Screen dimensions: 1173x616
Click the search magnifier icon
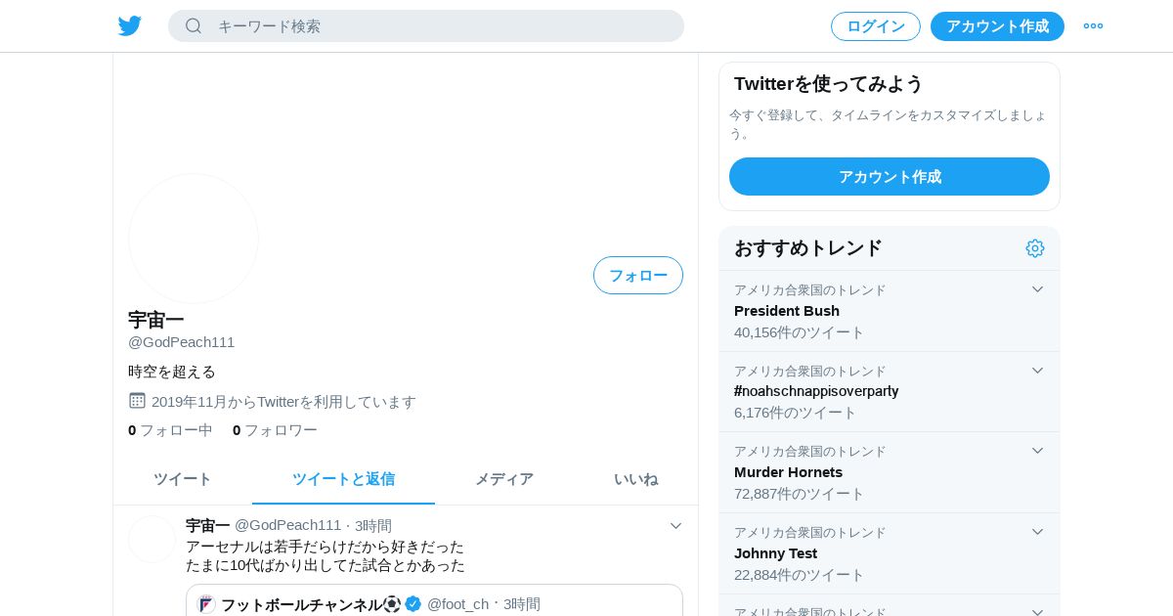194,25
